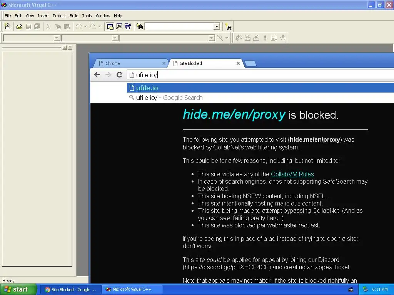The width and height of the screenshot is (394, 295).
Task: Expand the WizardBar class combo box
Action: tap(57, 38)
